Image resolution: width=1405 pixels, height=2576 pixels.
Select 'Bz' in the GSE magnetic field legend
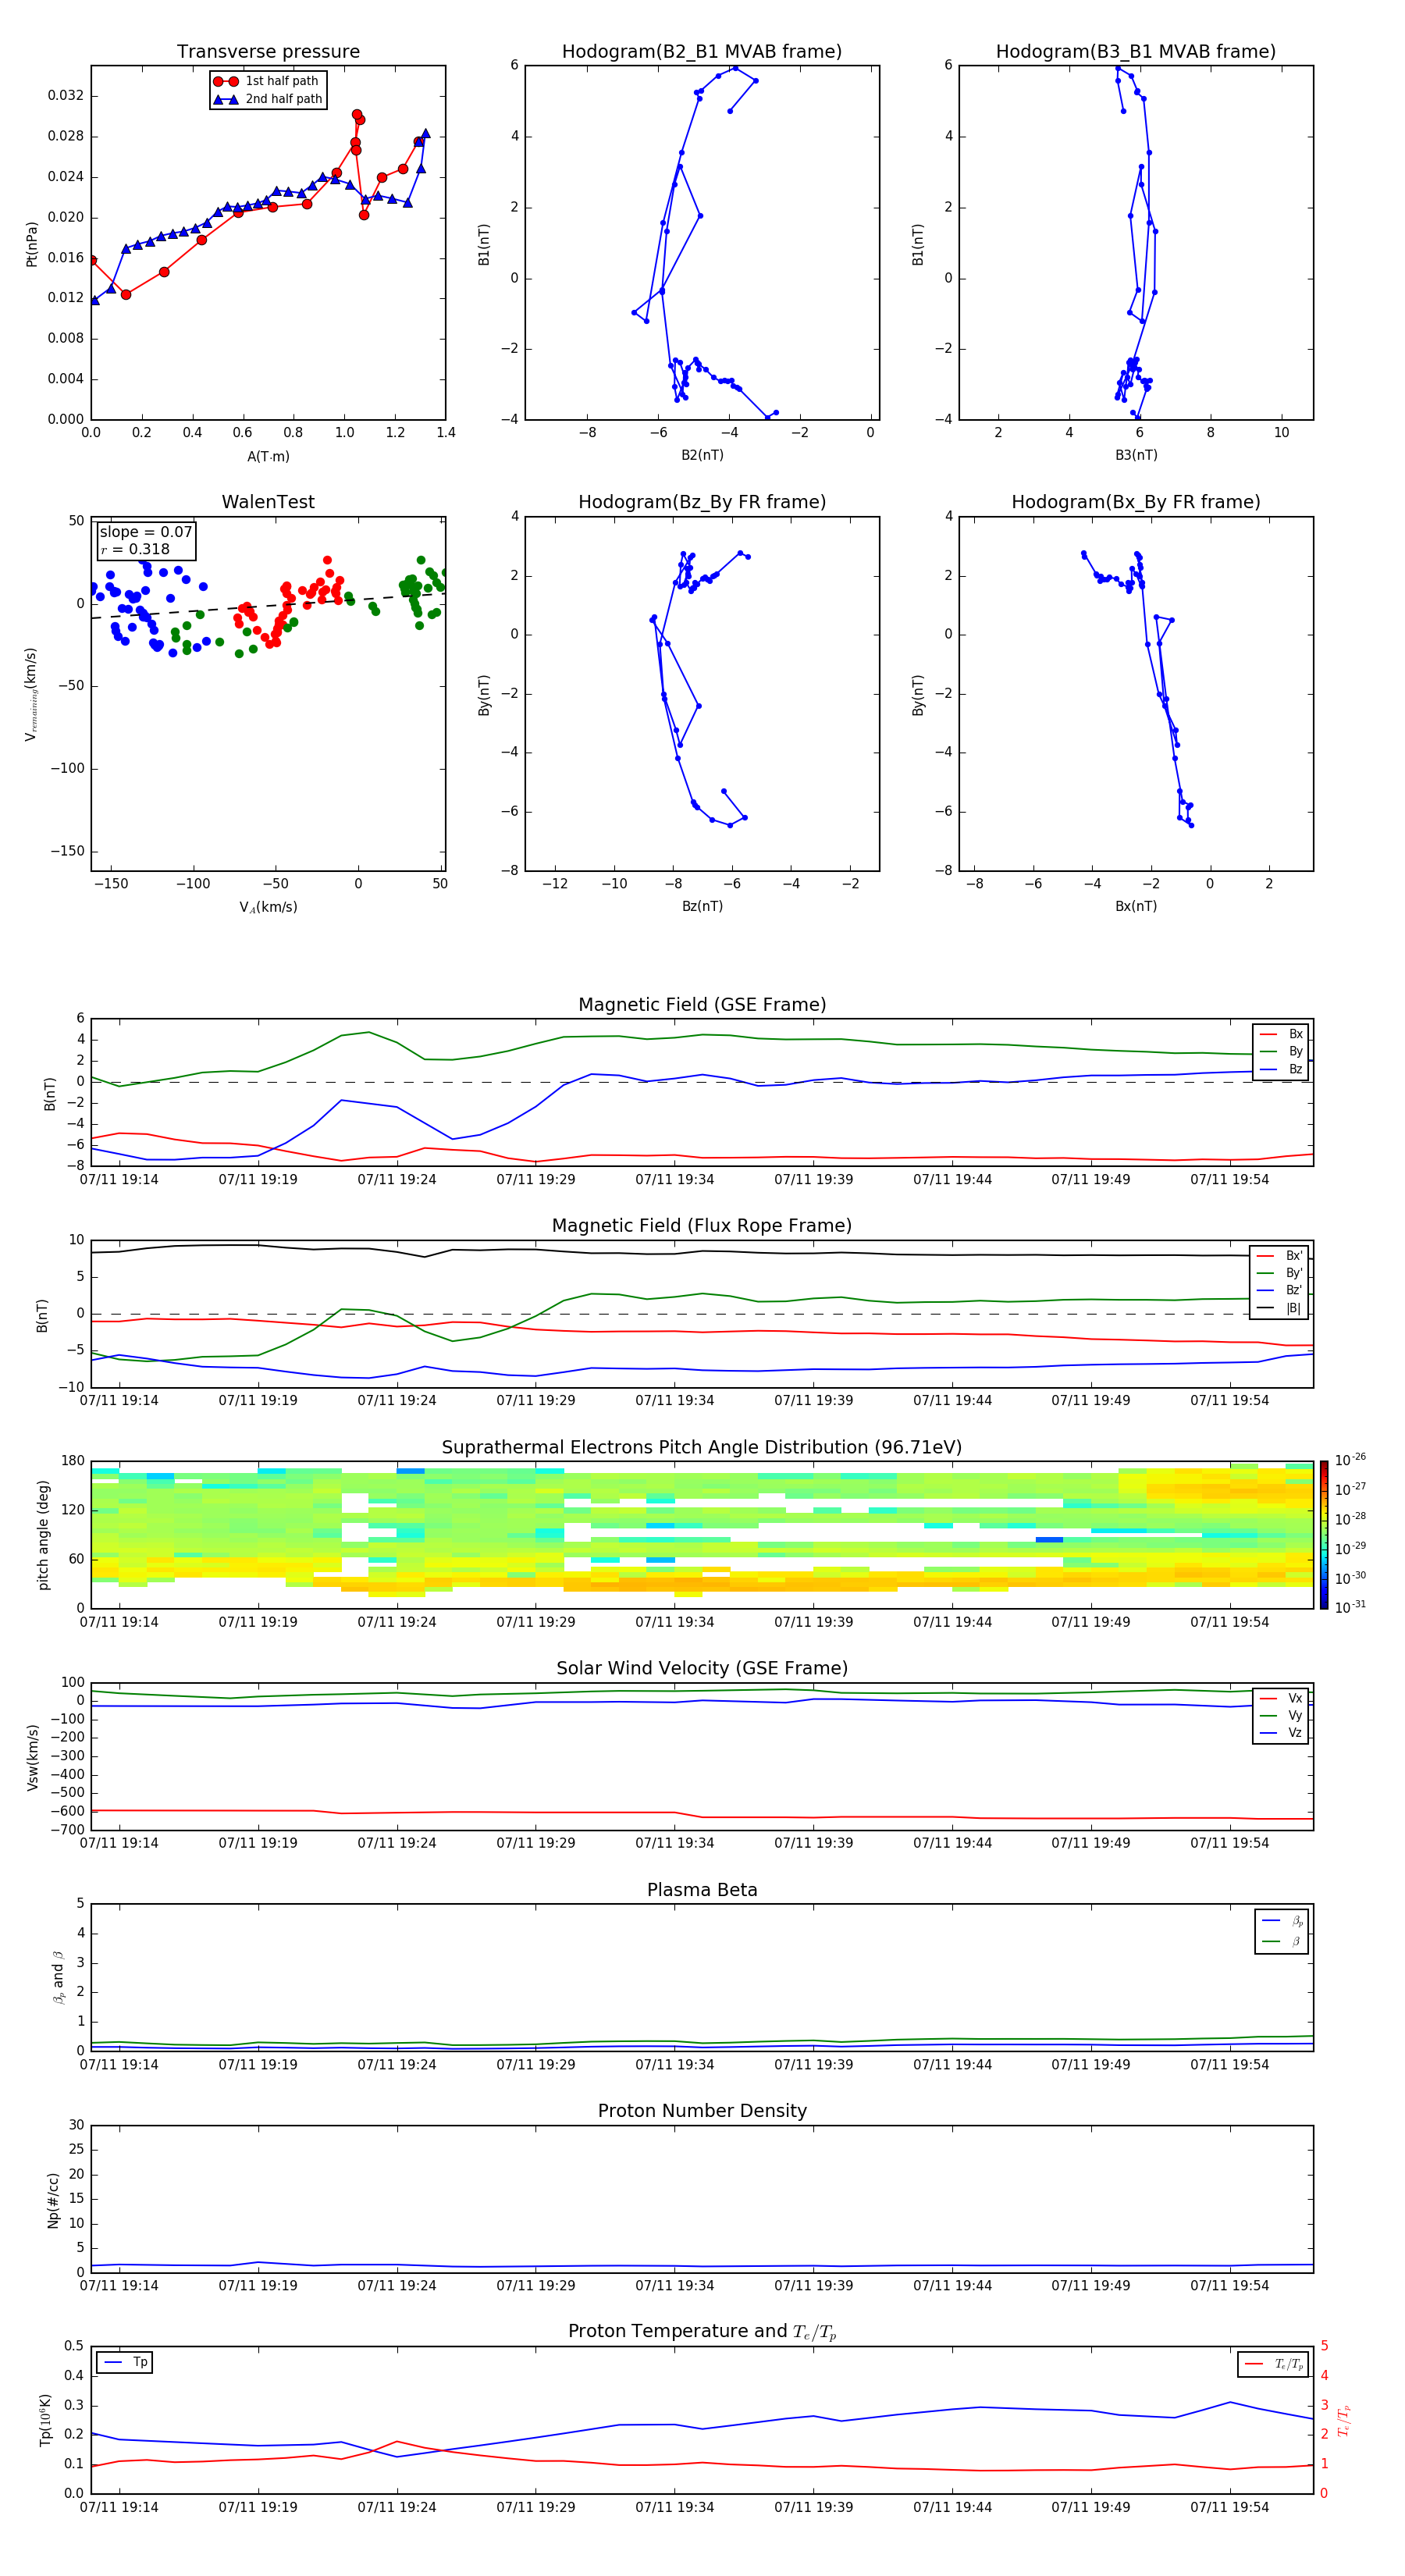(1281, 1069)
